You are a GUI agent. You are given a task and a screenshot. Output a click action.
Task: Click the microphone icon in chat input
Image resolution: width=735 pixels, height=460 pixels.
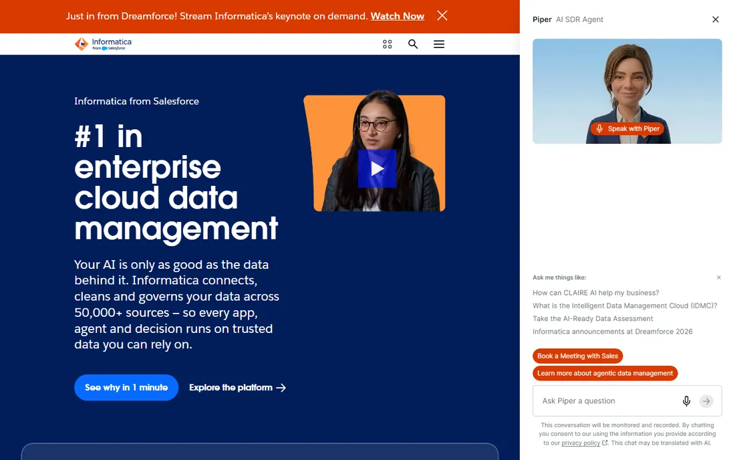(686, 401)
